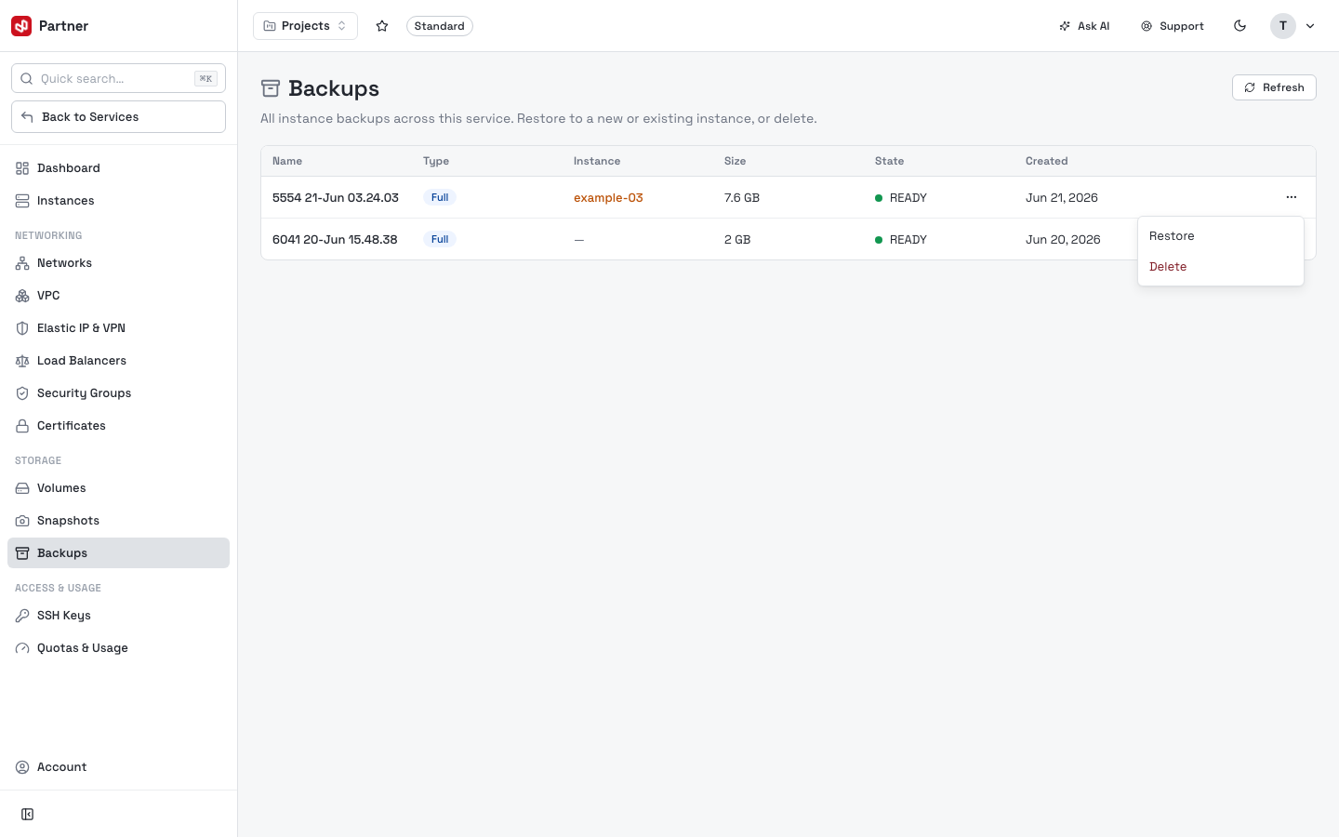
Task: Go to Dashboard in sidebar
Action: (118, 168)
